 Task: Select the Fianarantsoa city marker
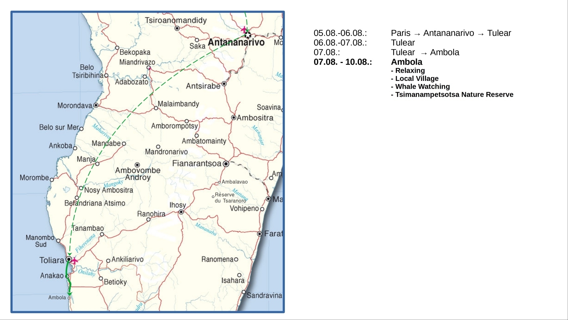click(226, 164)
